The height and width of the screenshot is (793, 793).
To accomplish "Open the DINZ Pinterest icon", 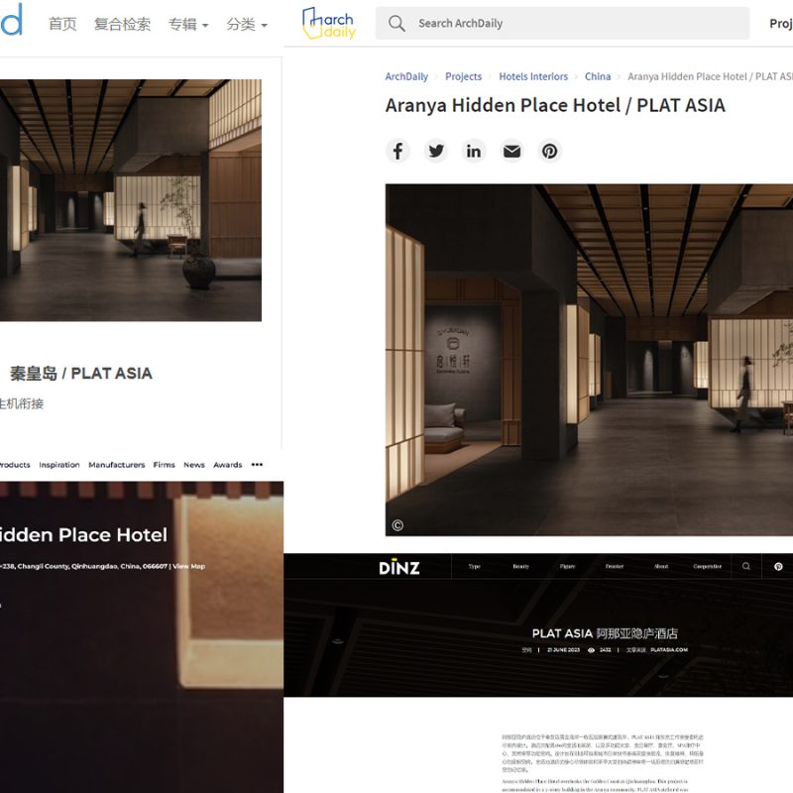I will coord(778,567).
